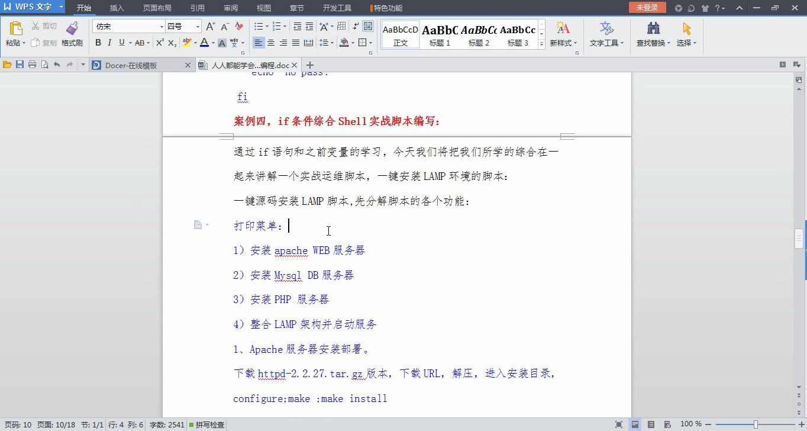Open the 引用 (References) tab
The image size is (807, 431).
[x=198, y=8]
